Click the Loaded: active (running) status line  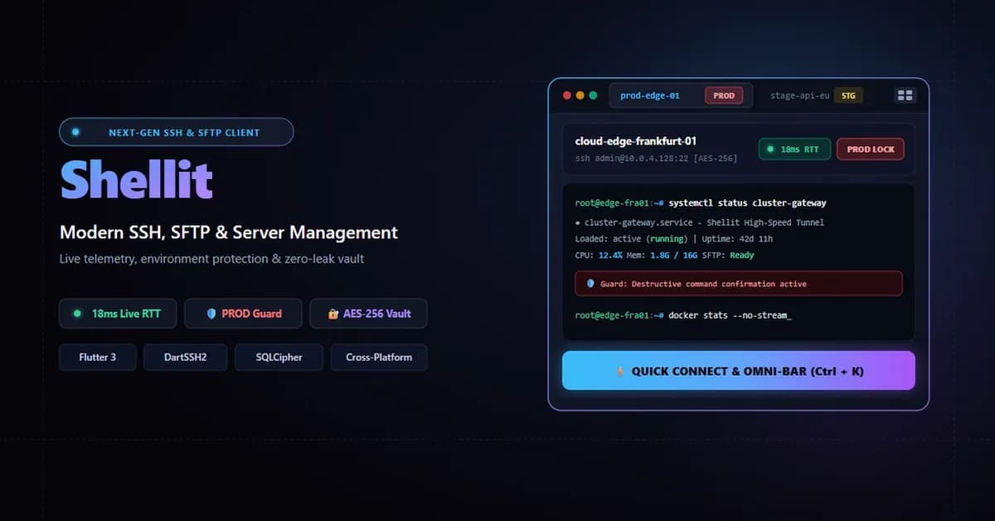coord(674,239)
